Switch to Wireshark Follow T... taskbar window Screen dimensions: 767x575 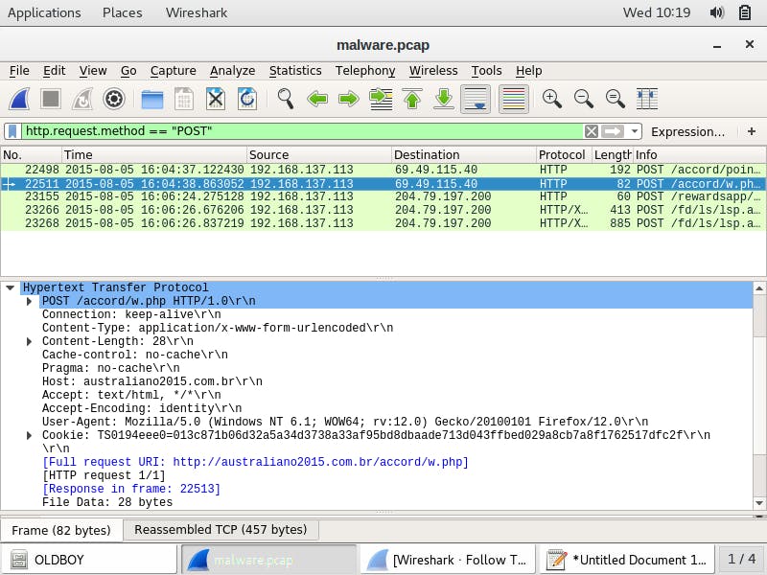(x=448, y=560)
